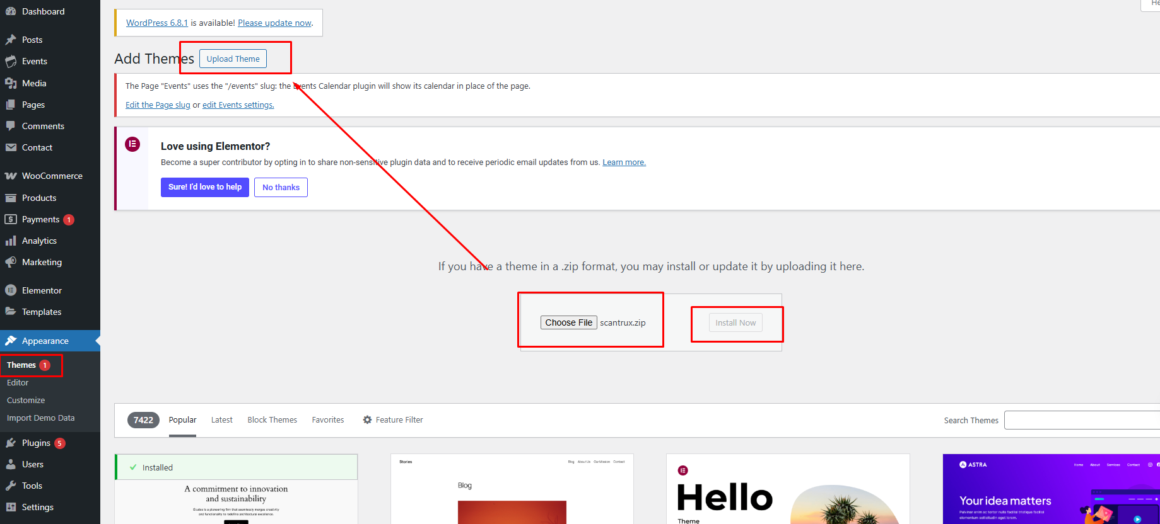Click the Analytics bar chart icon

tap(11, 241)
